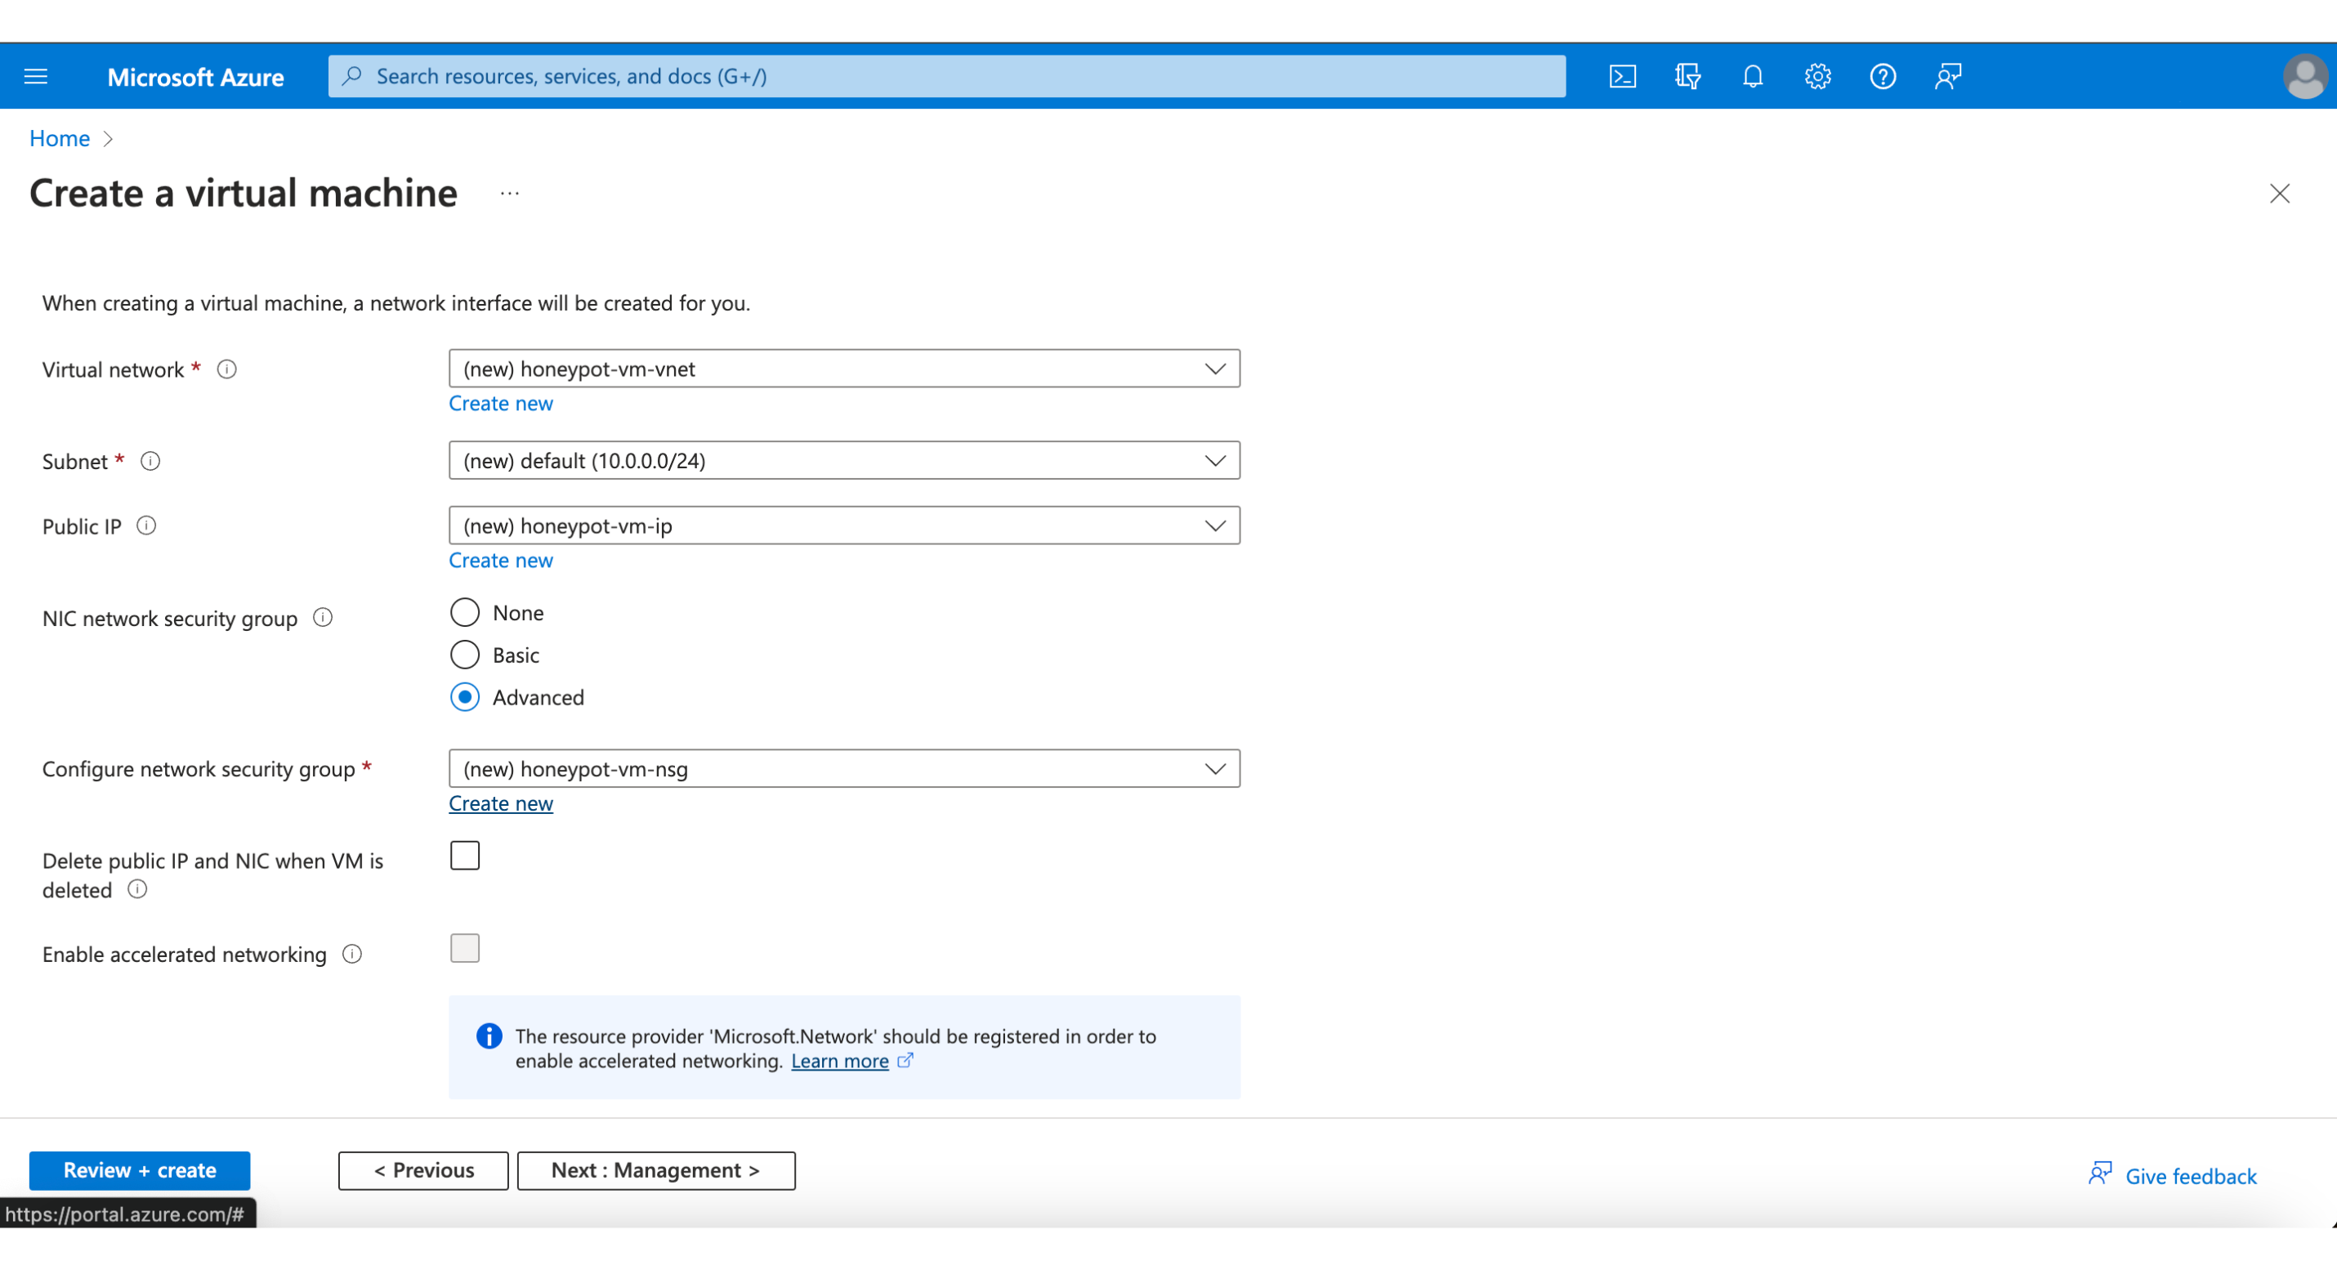Open the help question mark icon

coord(1883,76)
